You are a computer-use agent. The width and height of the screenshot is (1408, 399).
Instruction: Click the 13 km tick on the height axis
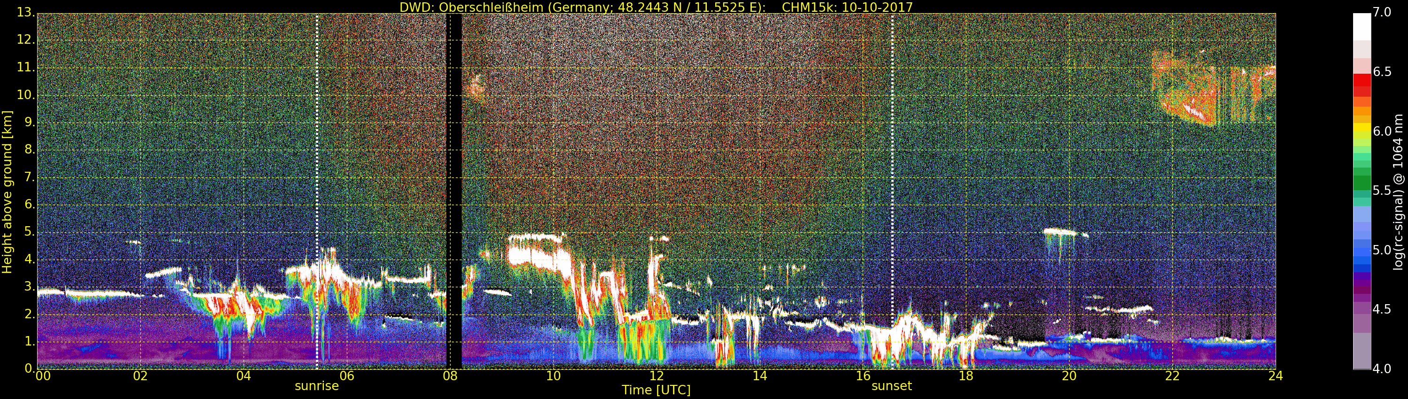point(25,13)
